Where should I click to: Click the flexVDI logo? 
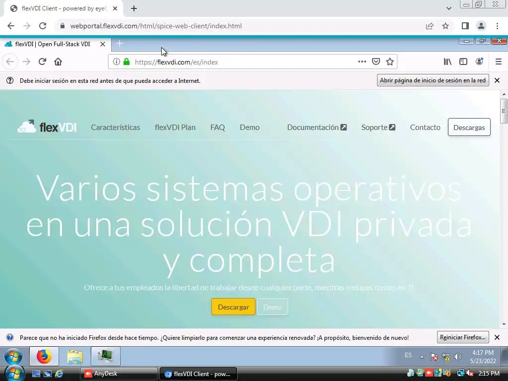[x=47, y=127]
